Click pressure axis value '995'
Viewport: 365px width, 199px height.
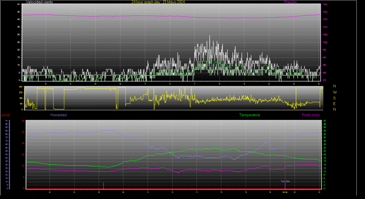[x=324, y=50]
